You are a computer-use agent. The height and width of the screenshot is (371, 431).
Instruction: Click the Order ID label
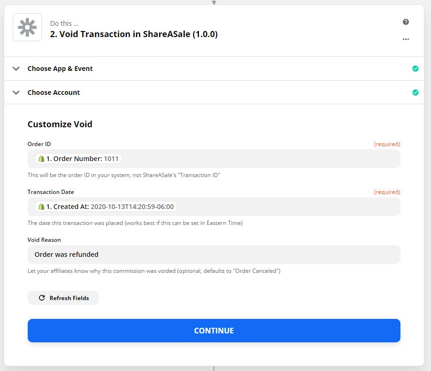[x=39, y=144]
